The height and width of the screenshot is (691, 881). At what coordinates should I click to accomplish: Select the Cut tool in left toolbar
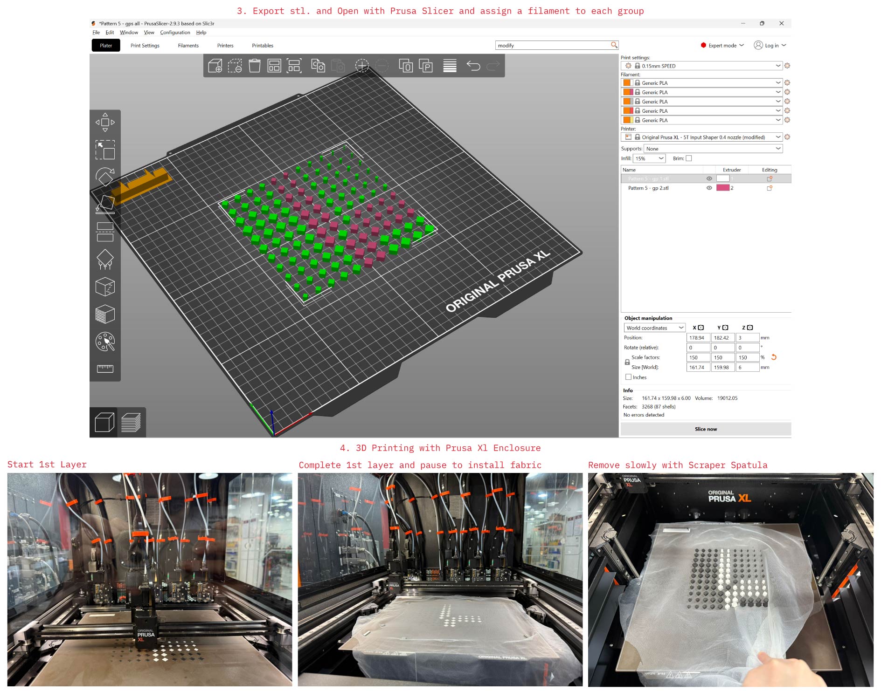tap(105, 232)
